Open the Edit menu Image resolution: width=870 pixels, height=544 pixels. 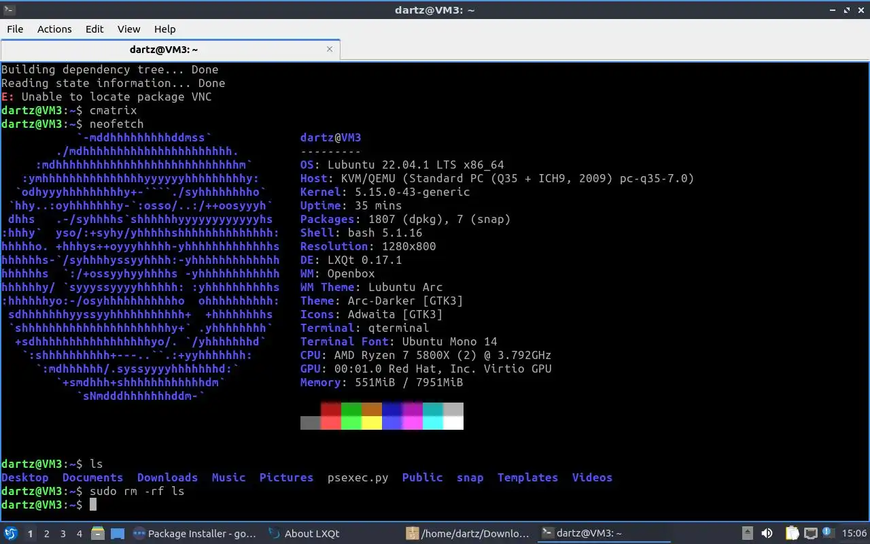[94, 29]
